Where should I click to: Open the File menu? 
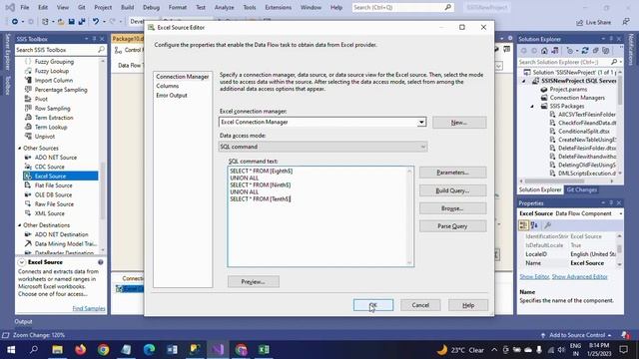[24, 7]
